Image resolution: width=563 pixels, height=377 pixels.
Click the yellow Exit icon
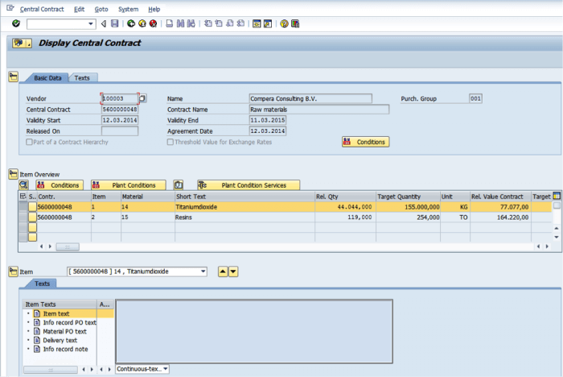click(142, 23)
